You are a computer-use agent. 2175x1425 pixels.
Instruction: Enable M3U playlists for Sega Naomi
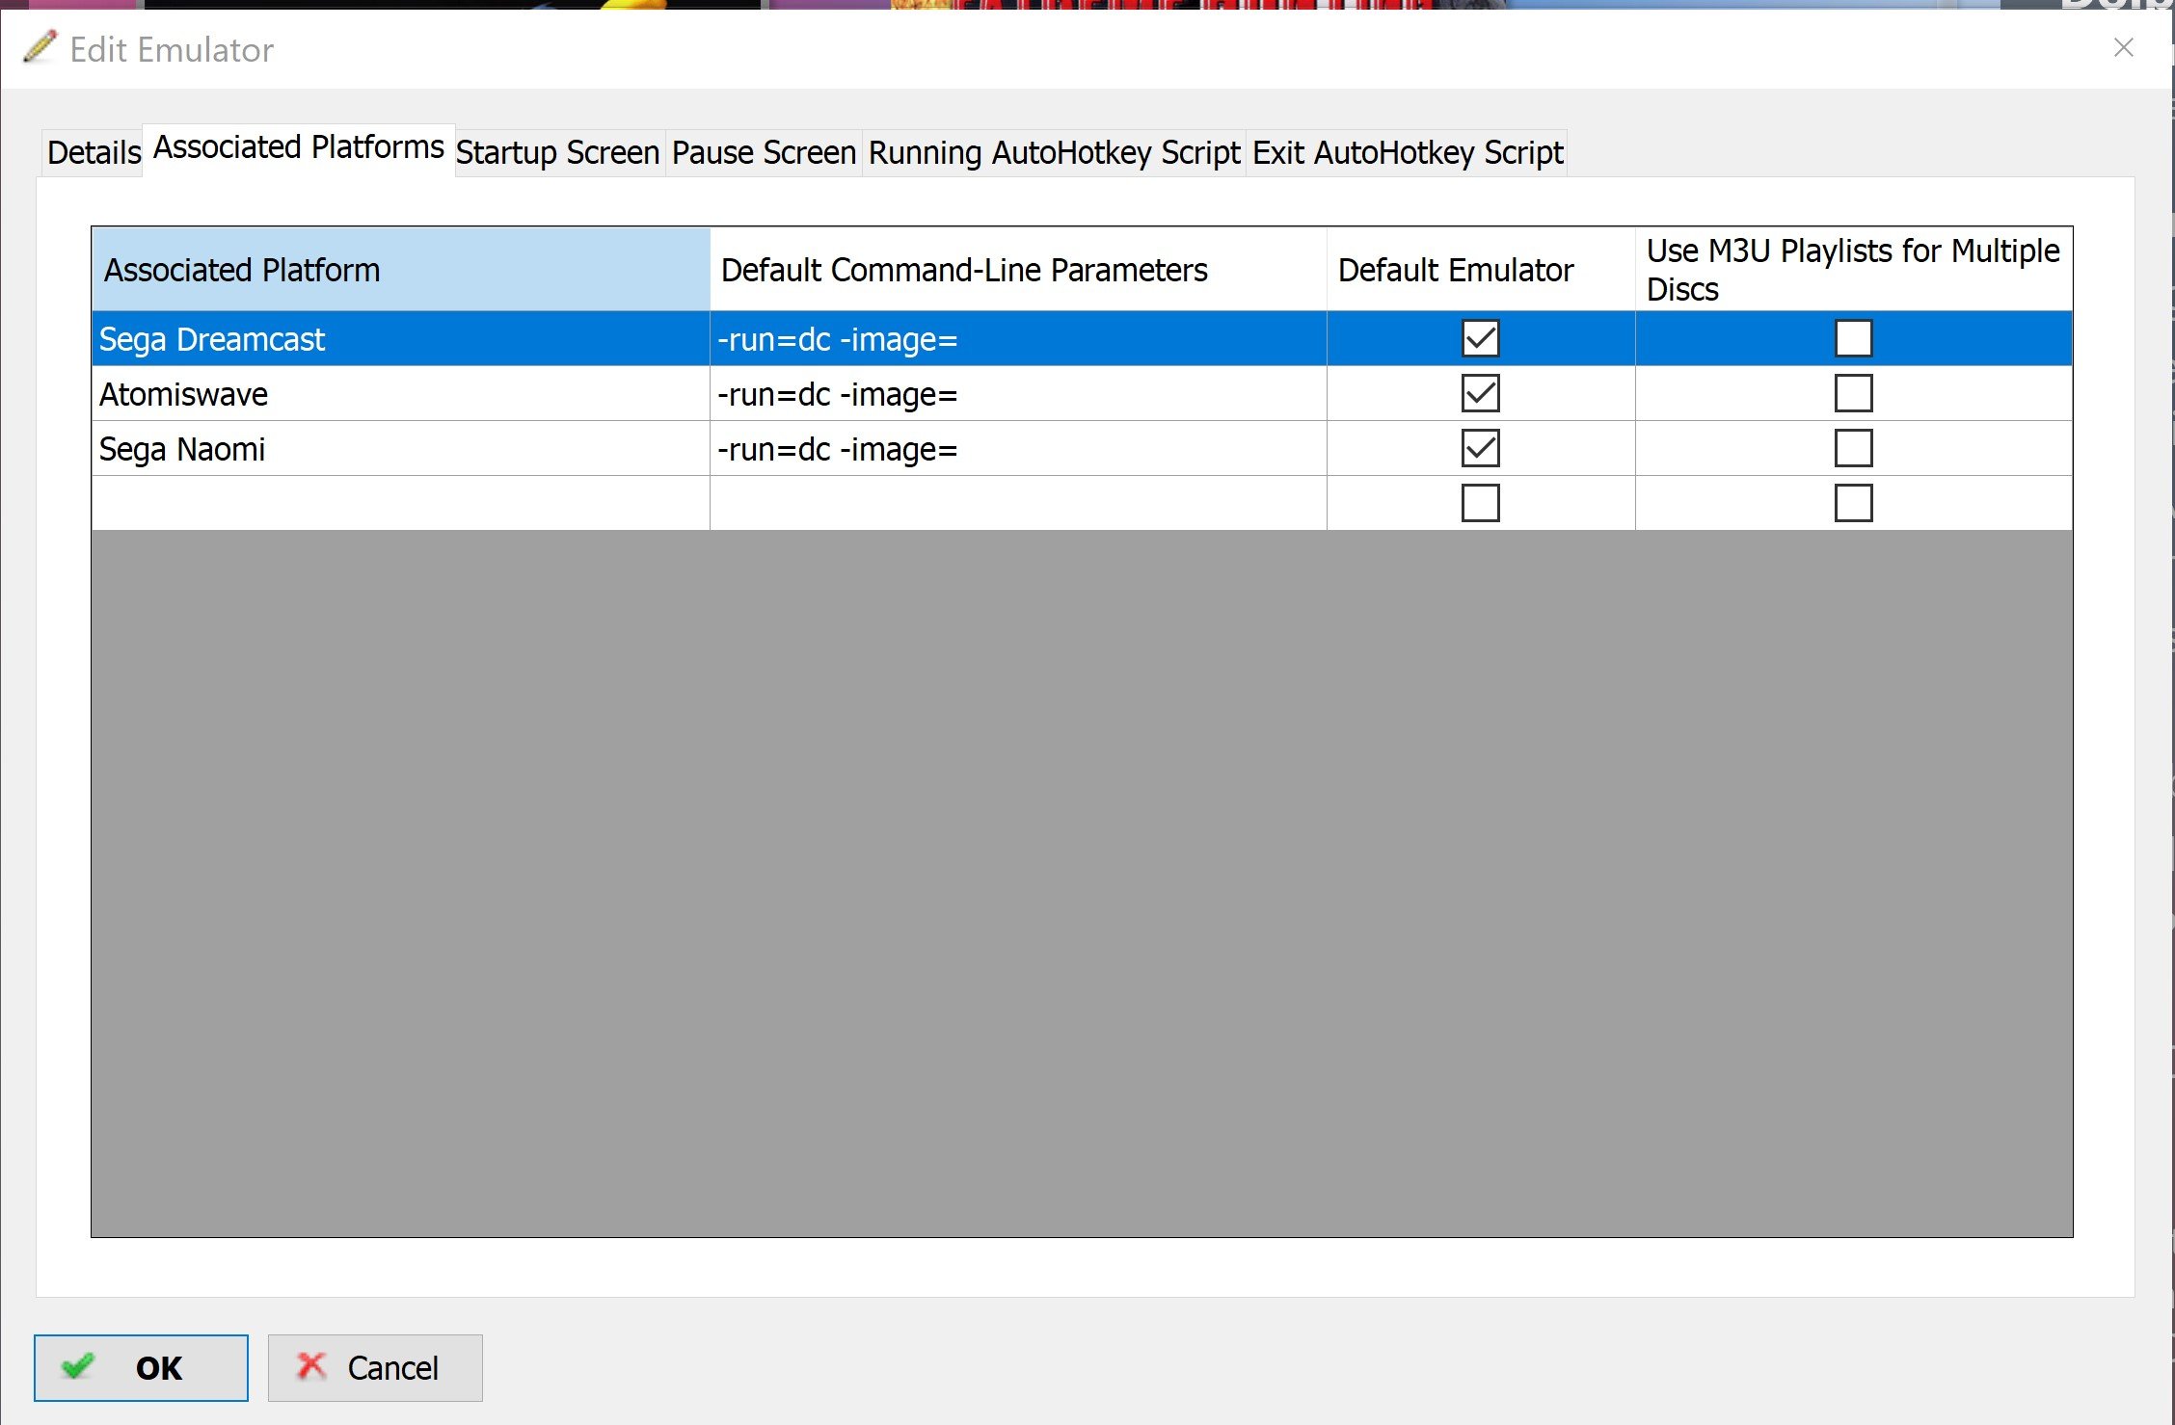1853,448
